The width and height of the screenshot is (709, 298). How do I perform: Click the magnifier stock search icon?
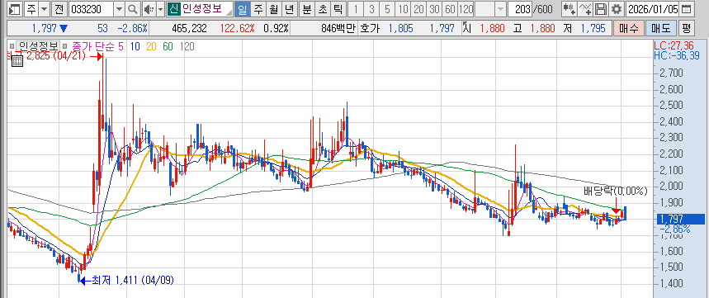pyautogui.click(x=132, y=8)
